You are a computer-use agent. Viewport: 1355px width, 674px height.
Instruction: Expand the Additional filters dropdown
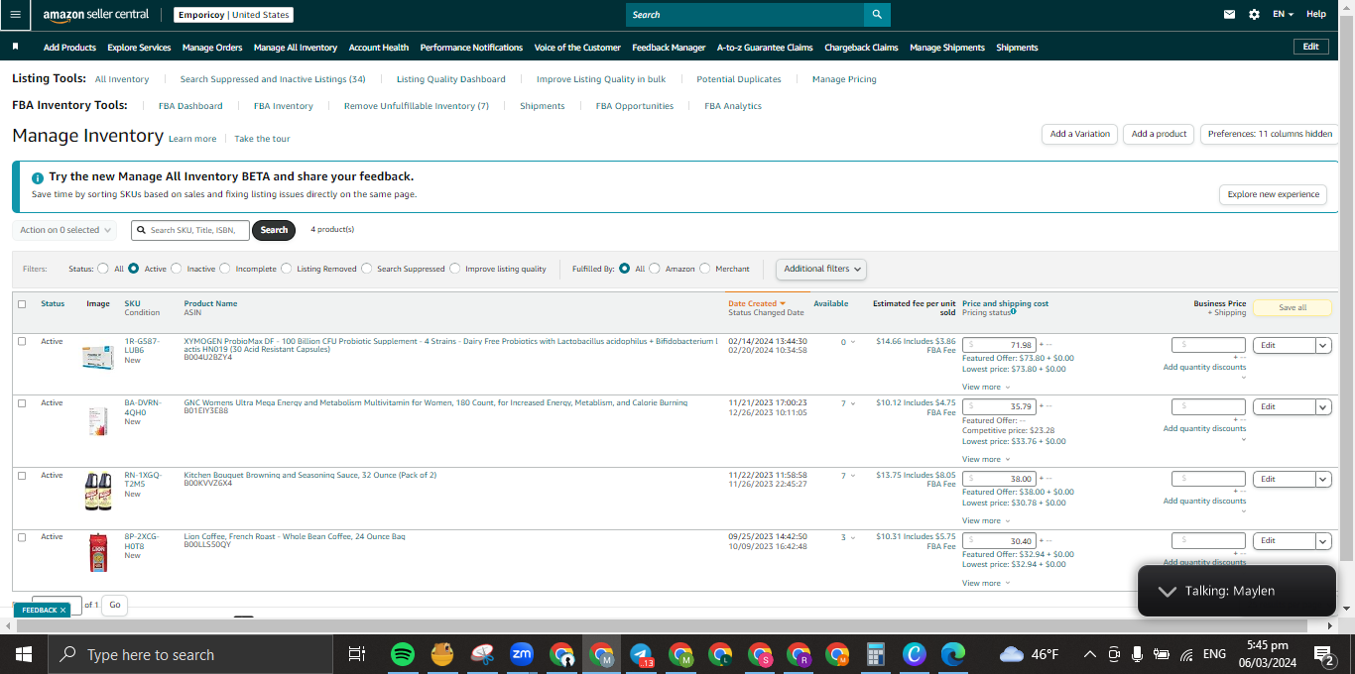click(x=821, y=269)
